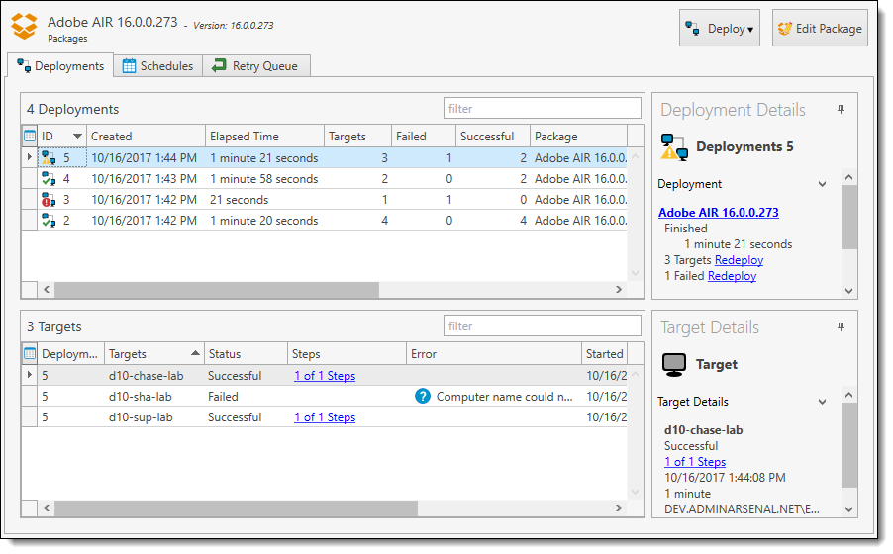Sort by Error column header
The height and width of the screenshot is (554, 893).
pos(494,353)
